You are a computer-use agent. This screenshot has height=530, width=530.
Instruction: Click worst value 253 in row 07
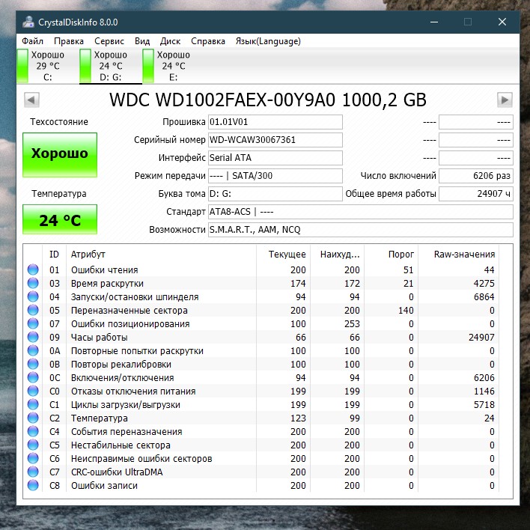tap(352, 324)
